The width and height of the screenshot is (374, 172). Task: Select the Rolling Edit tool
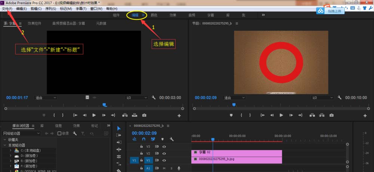119,150
